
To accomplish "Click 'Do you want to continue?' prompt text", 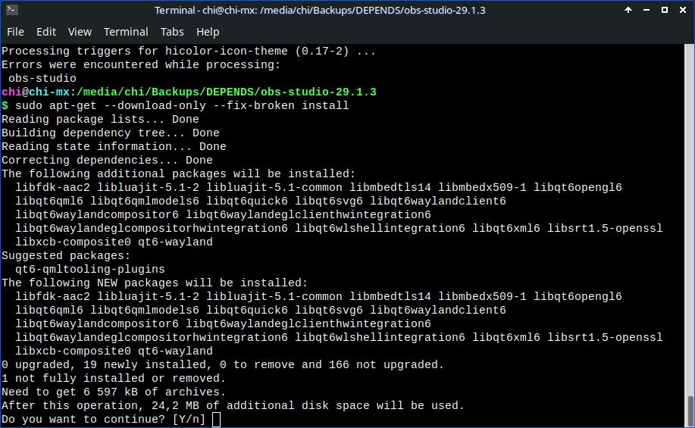I will click(83, 419).
